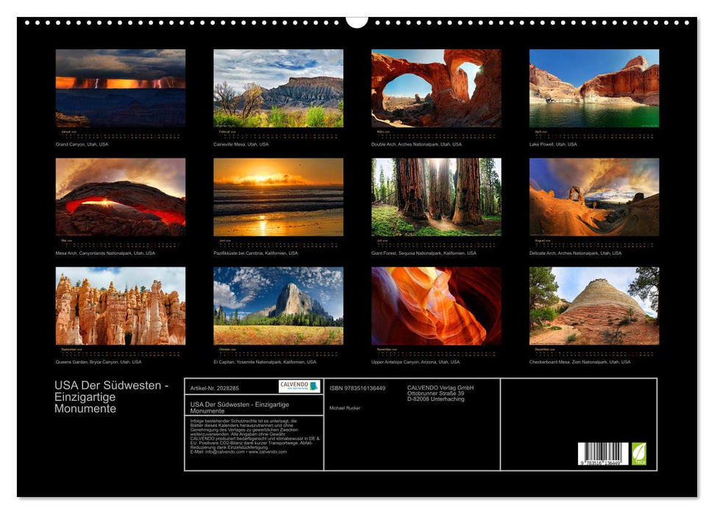Click the ISBN barcode

click(604, 454)
